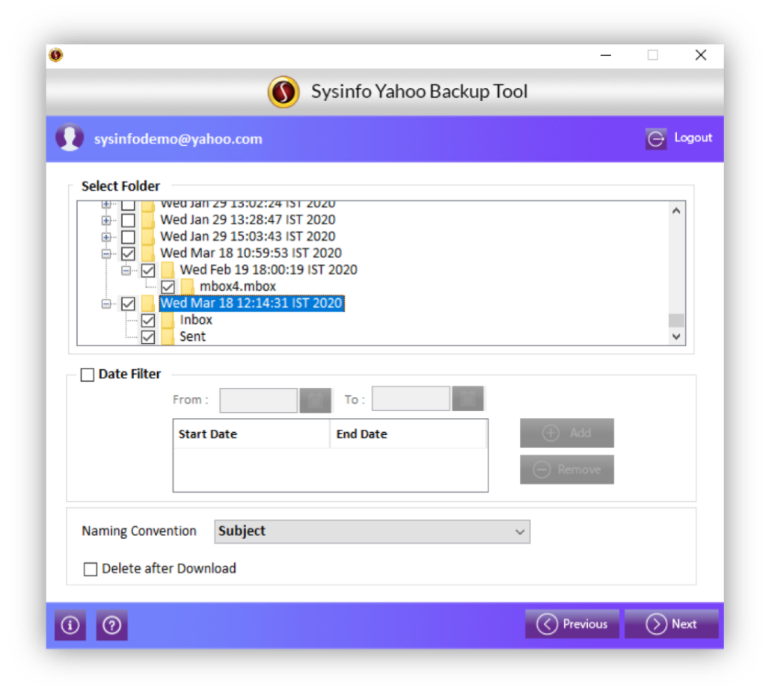Screen dimensions: 766x690
Task: Collapse Wed Mar 18 12:14:31 tree node
Action: 106,304
